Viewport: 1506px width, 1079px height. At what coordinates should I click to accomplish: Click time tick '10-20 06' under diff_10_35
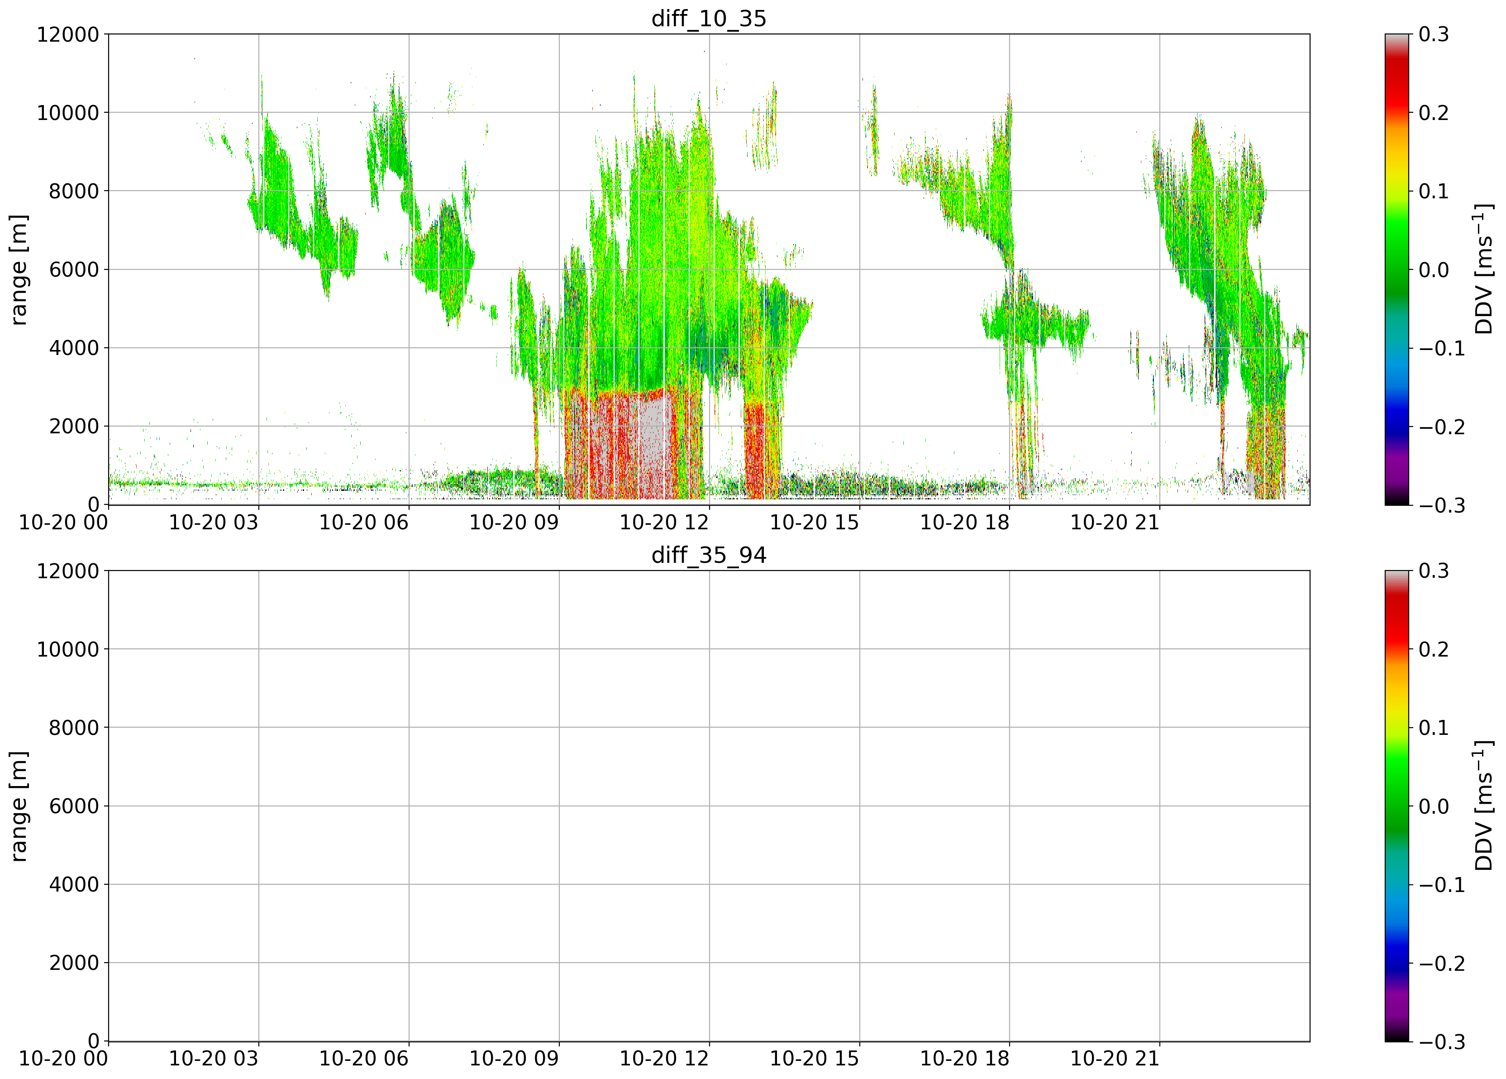pos(364,523)
